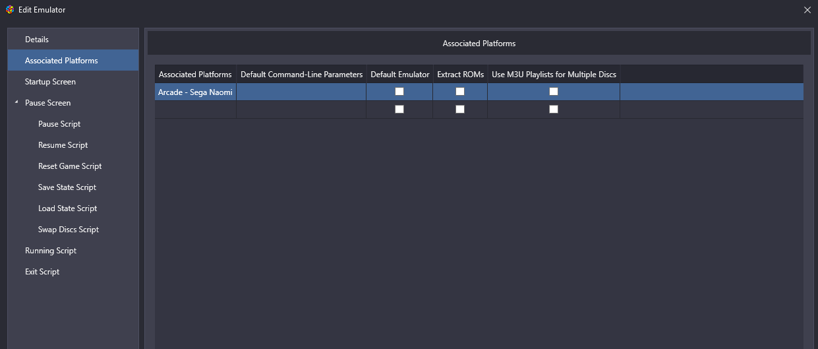Select Associated Platforms in the sidebar

61,61
